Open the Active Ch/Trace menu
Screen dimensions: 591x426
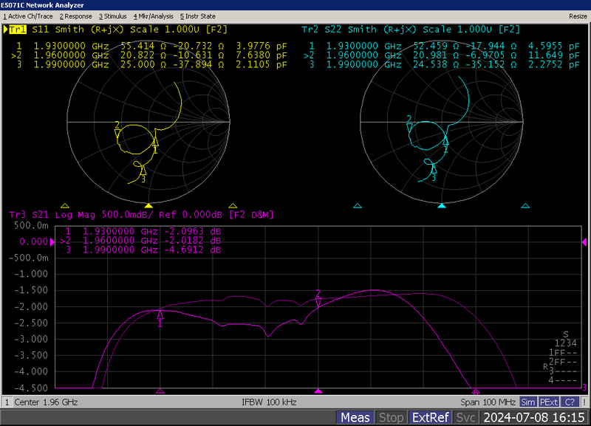click(x=27, y=16)
